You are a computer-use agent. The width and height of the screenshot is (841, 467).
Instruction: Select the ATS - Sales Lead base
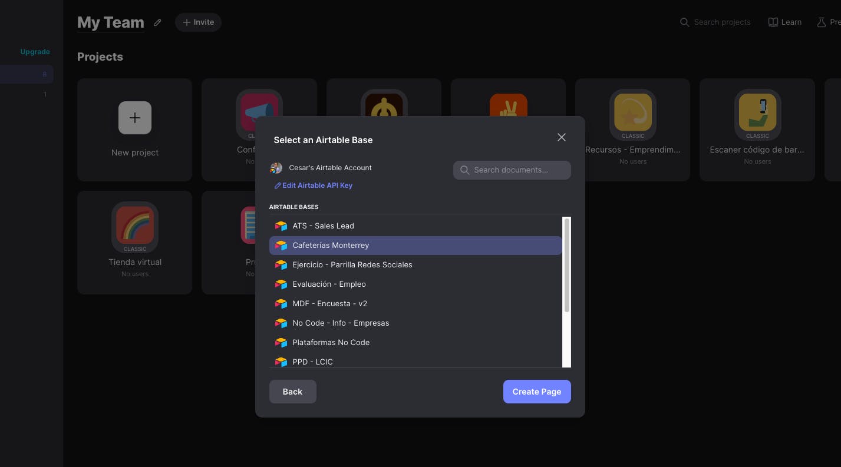(x=415, y=226)
